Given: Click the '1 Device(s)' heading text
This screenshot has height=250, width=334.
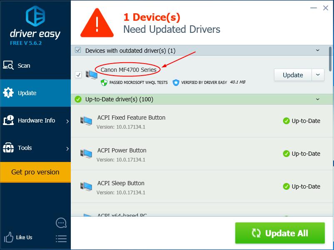Looking at the screenshot, I should pos(152,17).
